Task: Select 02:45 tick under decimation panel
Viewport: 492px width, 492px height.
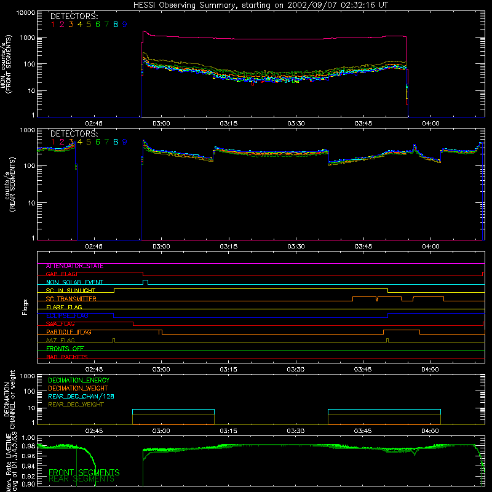Action: [94, 431]
